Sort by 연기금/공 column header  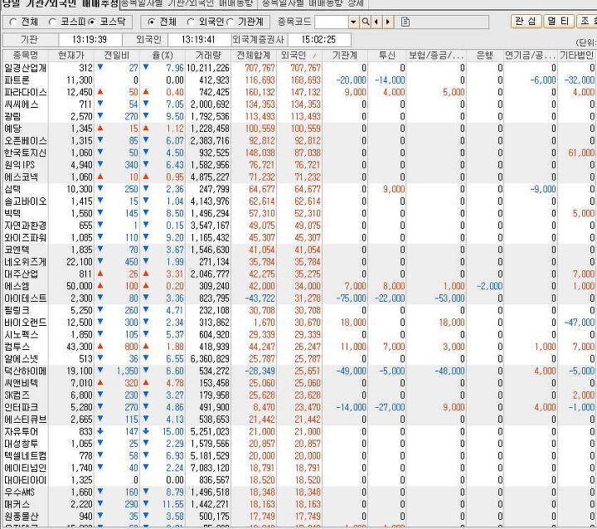click(x=531, y=56)
